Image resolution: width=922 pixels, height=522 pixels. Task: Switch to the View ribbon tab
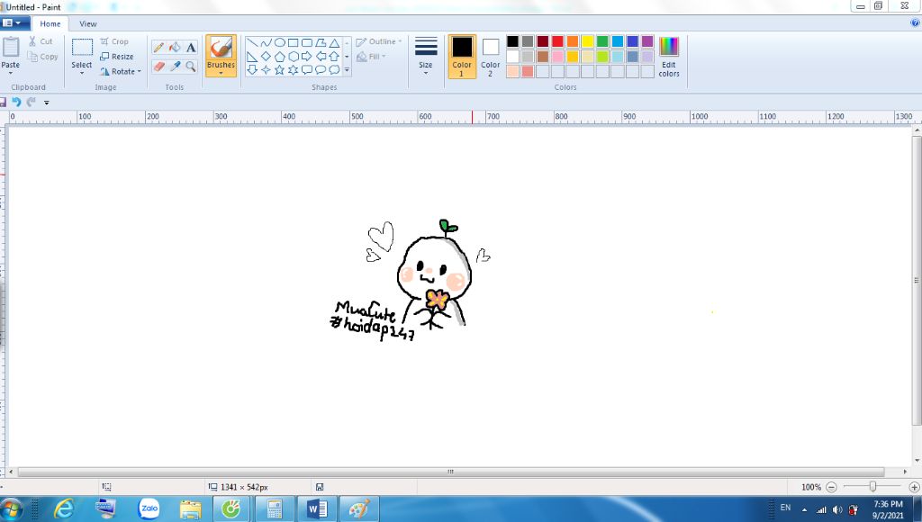(87, 23)
